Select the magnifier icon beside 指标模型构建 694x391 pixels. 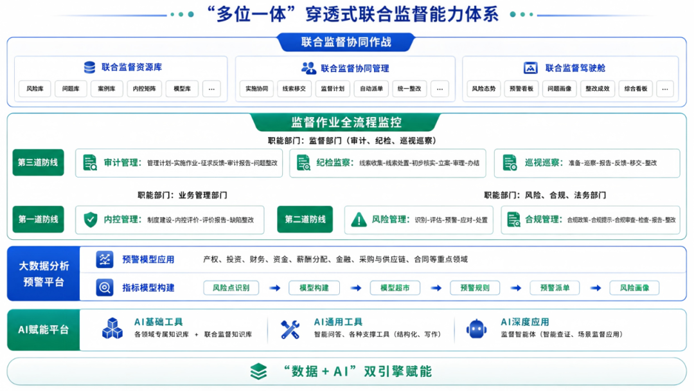coord(105,288)
